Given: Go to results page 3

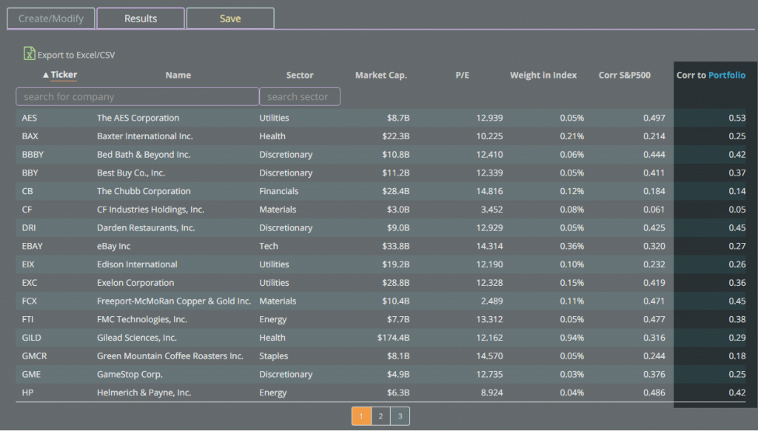Looking at the screenshot, I should pyautogui.click(x=400, y=416).
